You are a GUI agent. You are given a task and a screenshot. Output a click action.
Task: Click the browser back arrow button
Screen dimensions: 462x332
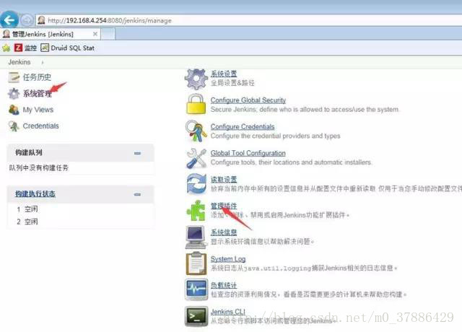point(9,20)
